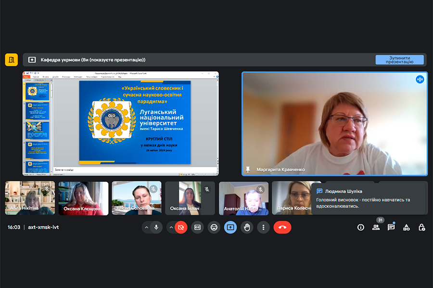Leave the call with red hang-up button

(282, 228)
